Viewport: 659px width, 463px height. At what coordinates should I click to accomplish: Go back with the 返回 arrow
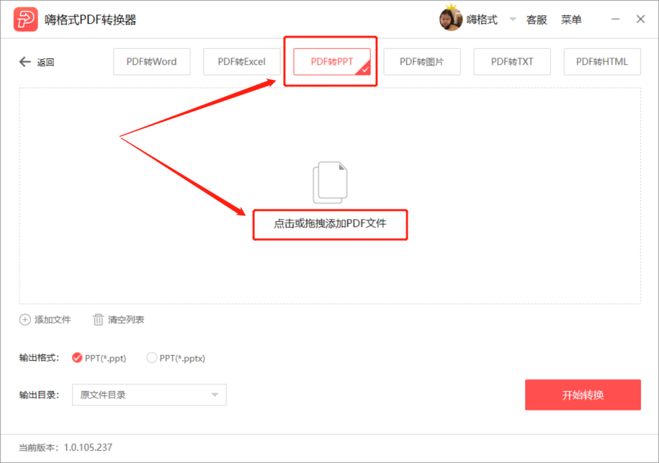tap(25, 62)
